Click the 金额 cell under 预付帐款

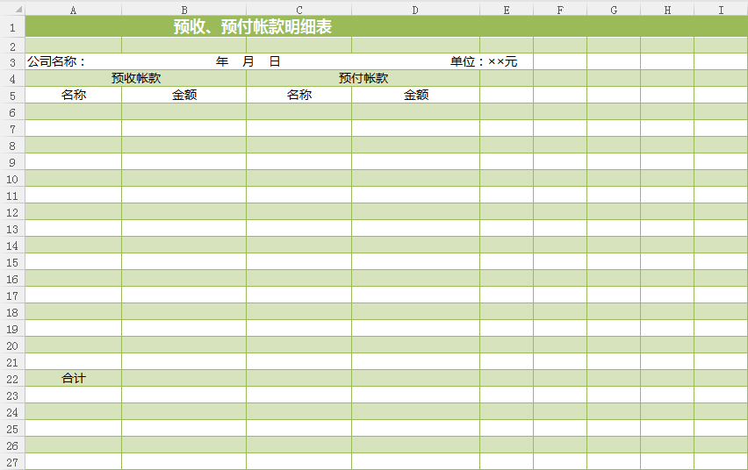(415, 96)
